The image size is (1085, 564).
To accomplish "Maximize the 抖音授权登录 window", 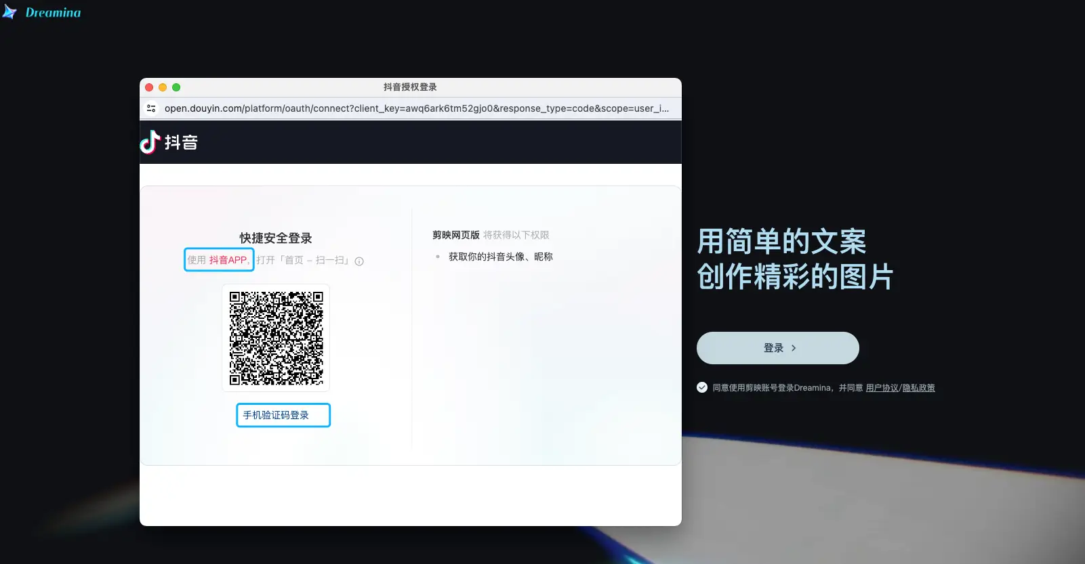I will pos(176,87).
